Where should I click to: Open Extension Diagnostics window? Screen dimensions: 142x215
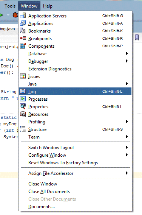pyautogui.click(x=75, y=69)
